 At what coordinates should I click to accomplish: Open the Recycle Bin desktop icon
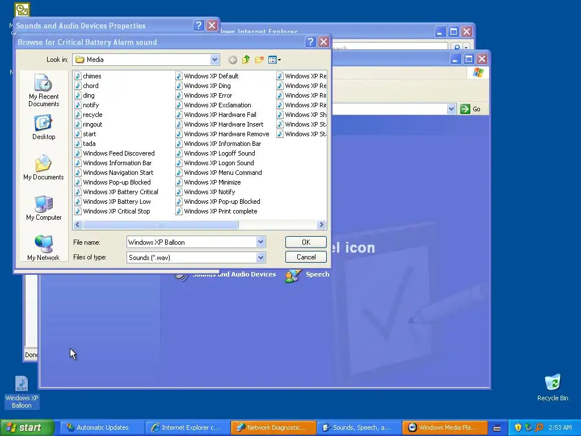click(553, 387)
